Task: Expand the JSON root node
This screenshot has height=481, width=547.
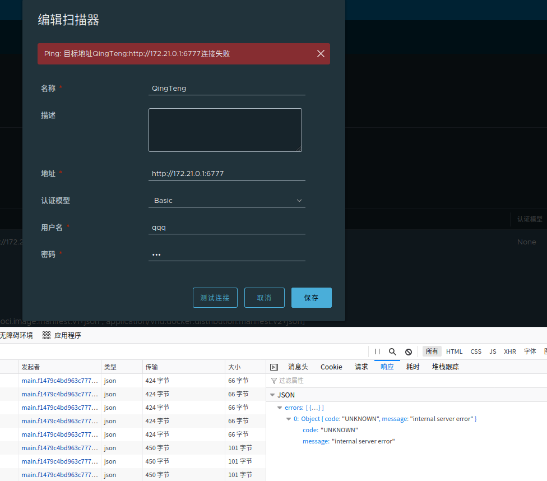Action: click(x=272, y=395)
